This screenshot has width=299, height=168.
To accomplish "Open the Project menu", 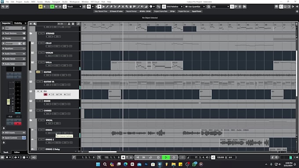I will point(19,2).
